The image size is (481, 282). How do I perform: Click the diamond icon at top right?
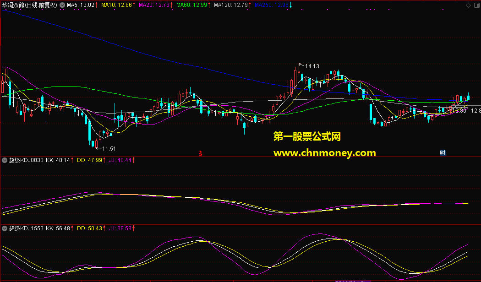pyautogui.click(x=468, y=5)
